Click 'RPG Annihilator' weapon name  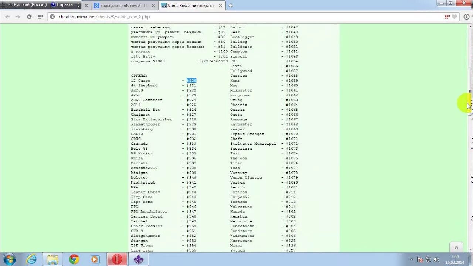pyautogui.click(x=149, y=212)
